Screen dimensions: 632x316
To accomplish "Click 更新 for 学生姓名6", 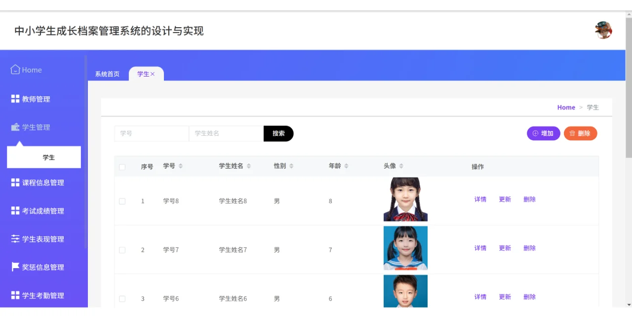I will coord(505,297).
